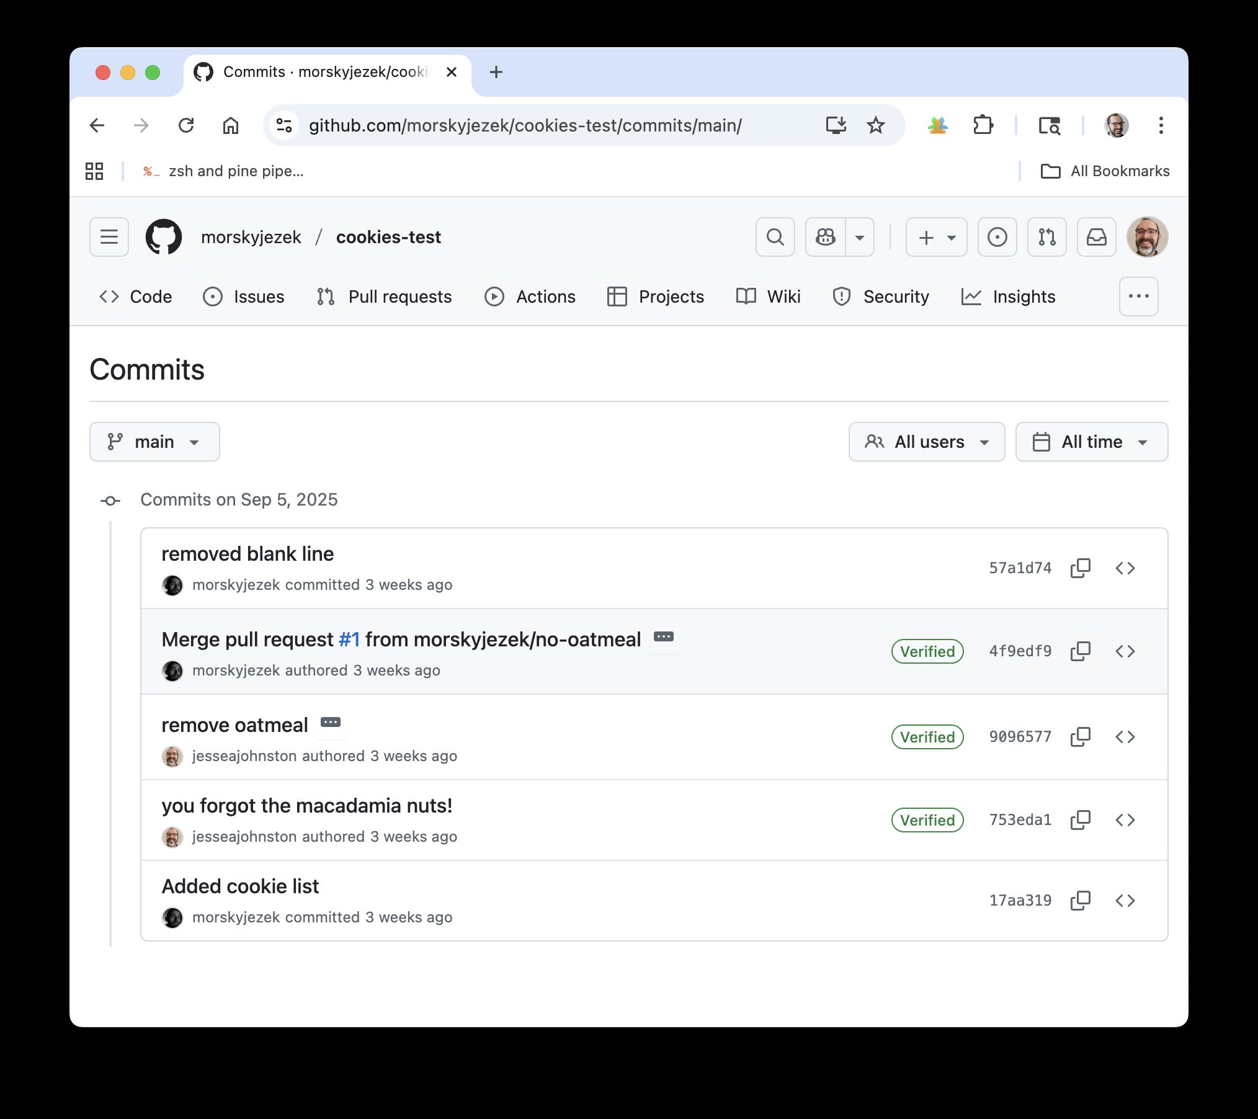Copy full SHA for commit 57a1d74
This screenshot has width=1258, height=1119.
tap(1080, 568)
